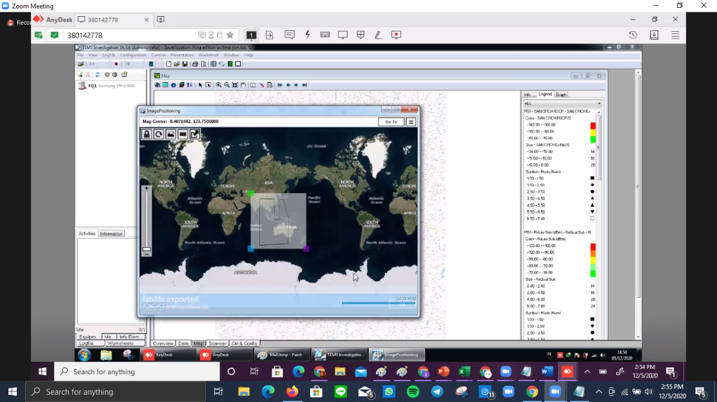Click the red record button in TEMS toolbar

(116, 64)
